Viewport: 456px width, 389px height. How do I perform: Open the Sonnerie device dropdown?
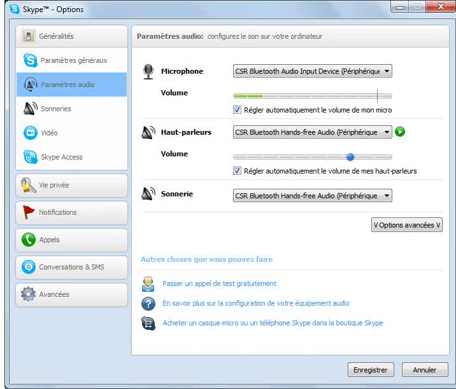(312, 196)
